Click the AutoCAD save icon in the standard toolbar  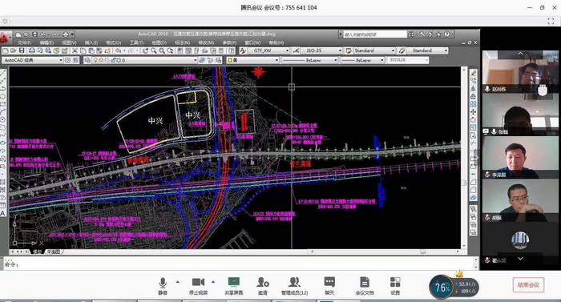click(x=22, y=50)
